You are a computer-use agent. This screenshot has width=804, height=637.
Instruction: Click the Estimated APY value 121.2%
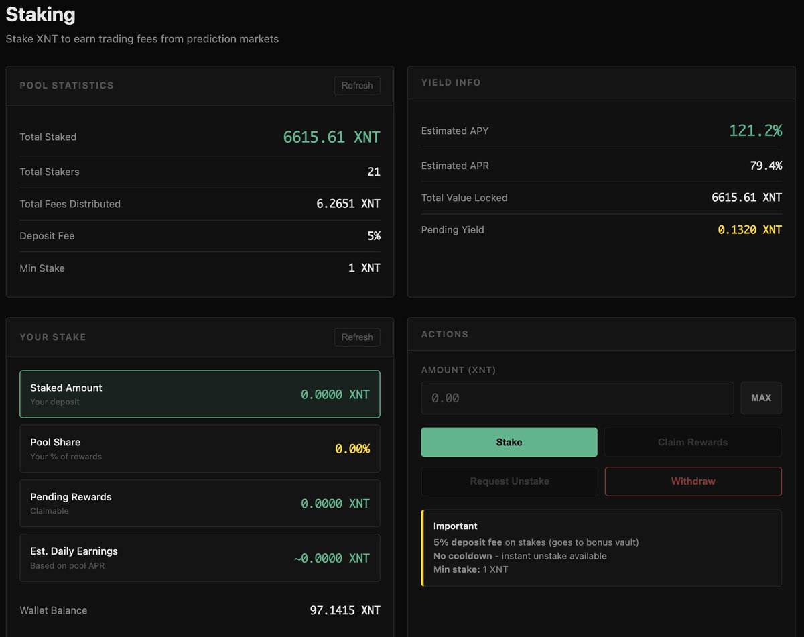[755, 131]
